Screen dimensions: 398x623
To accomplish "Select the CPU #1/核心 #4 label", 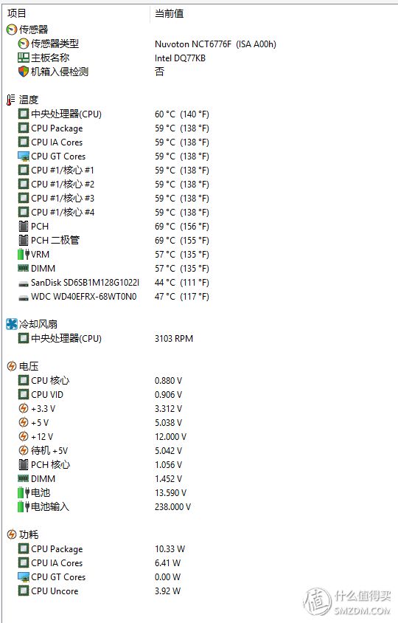I will (63, 212).
